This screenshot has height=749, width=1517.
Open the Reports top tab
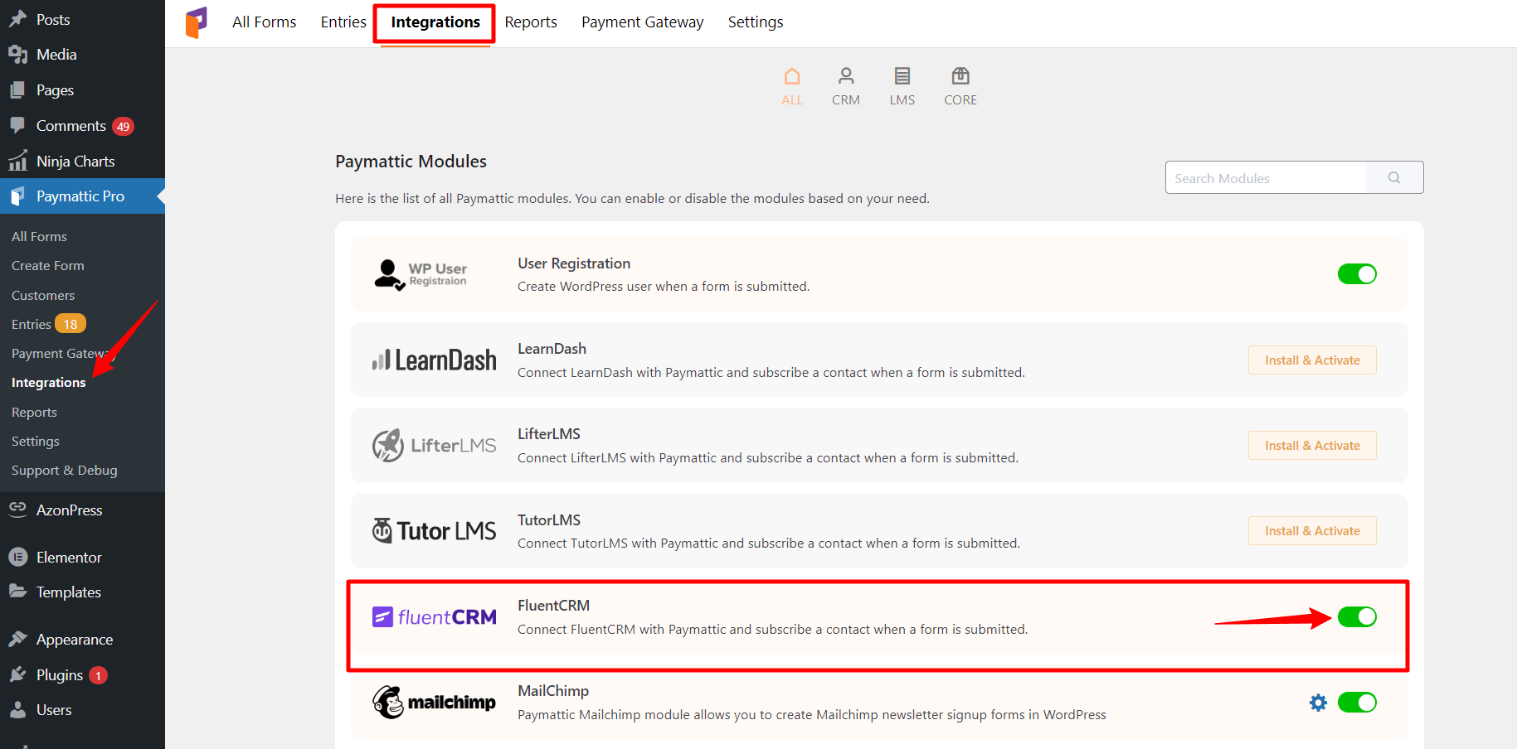click(x=531, y=22)
